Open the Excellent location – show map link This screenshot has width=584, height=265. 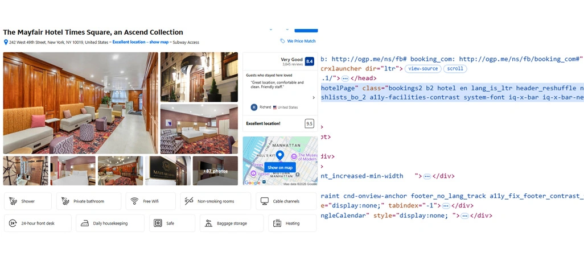[141, 42]
